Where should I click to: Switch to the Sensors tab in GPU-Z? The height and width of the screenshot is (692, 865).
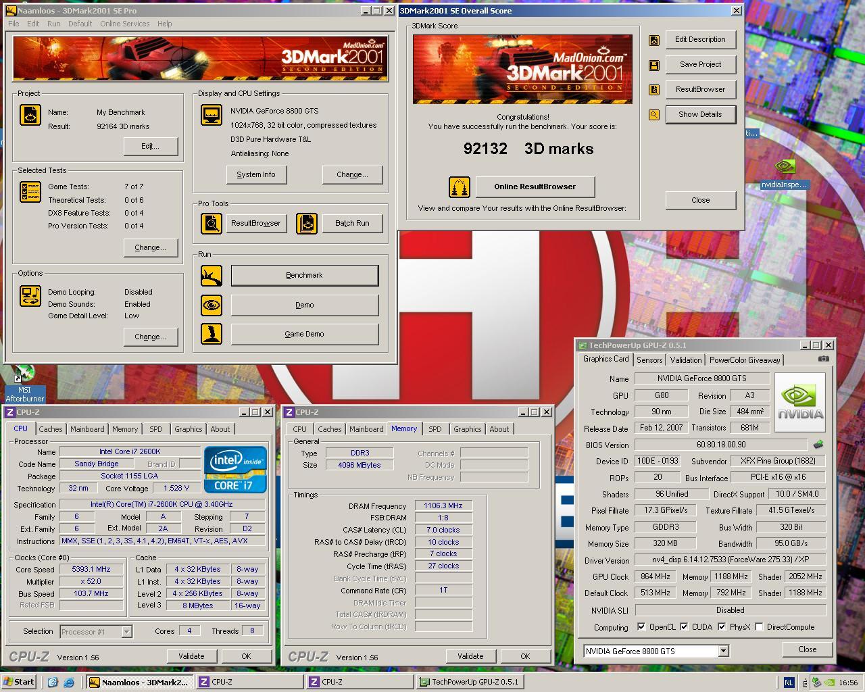point(649,360)
